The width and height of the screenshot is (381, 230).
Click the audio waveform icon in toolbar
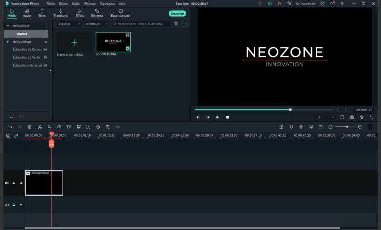coord(118,127)
